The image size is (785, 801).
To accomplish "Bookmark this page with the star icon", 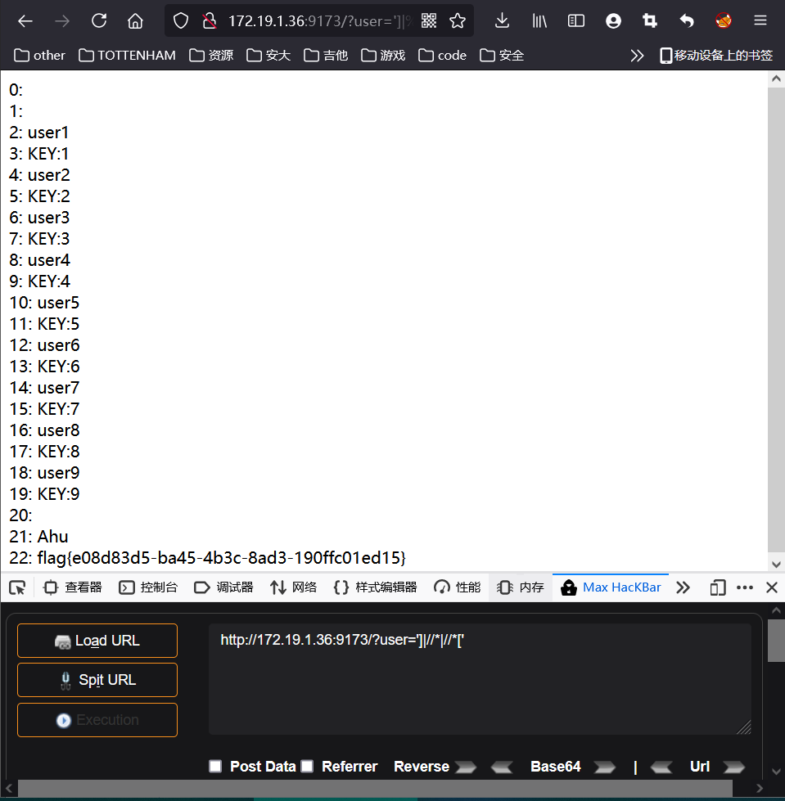I will (458, 21).
